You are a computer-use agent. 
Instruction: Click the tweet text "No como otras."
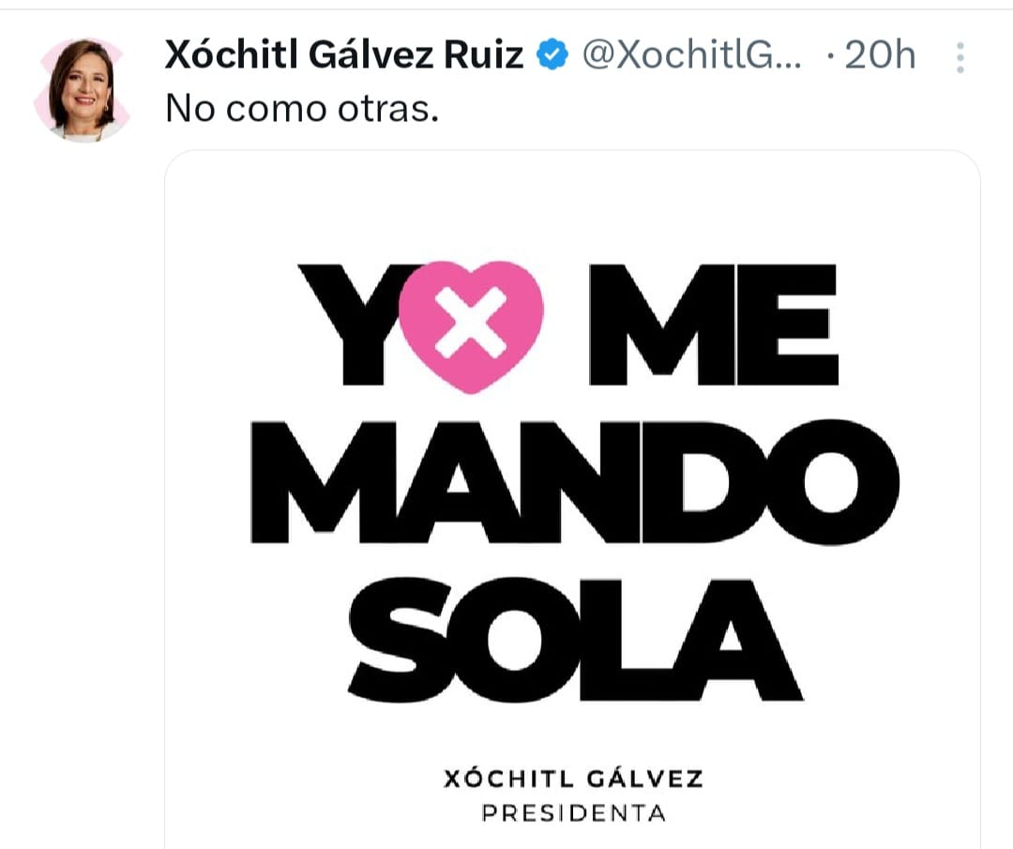tap(301, 109)
